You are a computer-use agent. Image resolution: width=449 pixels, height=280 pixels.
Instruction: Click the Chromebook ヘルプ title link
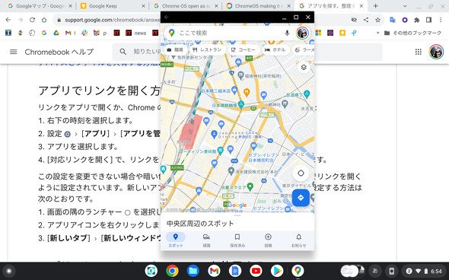point(59,52)
